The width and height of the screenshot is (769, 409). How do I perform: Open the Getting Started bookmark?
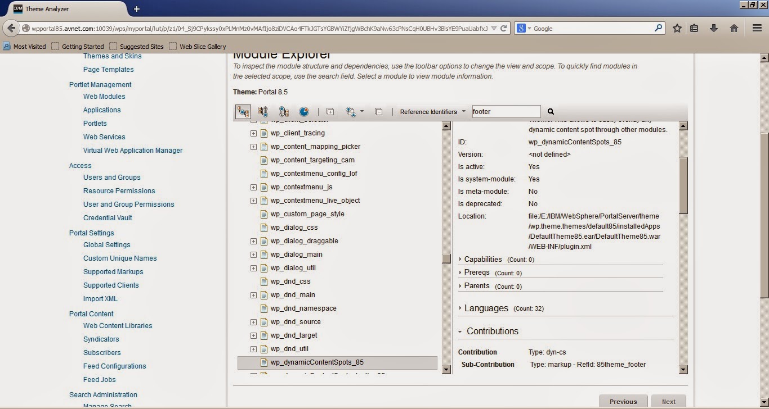[78, 47]
